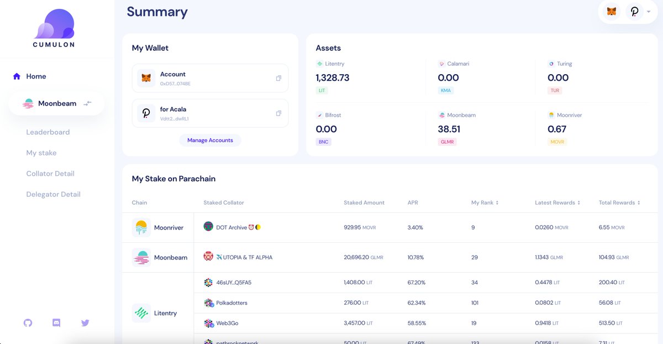The width and height of the screenshot is (663, 344).
Task: Copy the Account address using its copy icon
Action: pos(278,78)
